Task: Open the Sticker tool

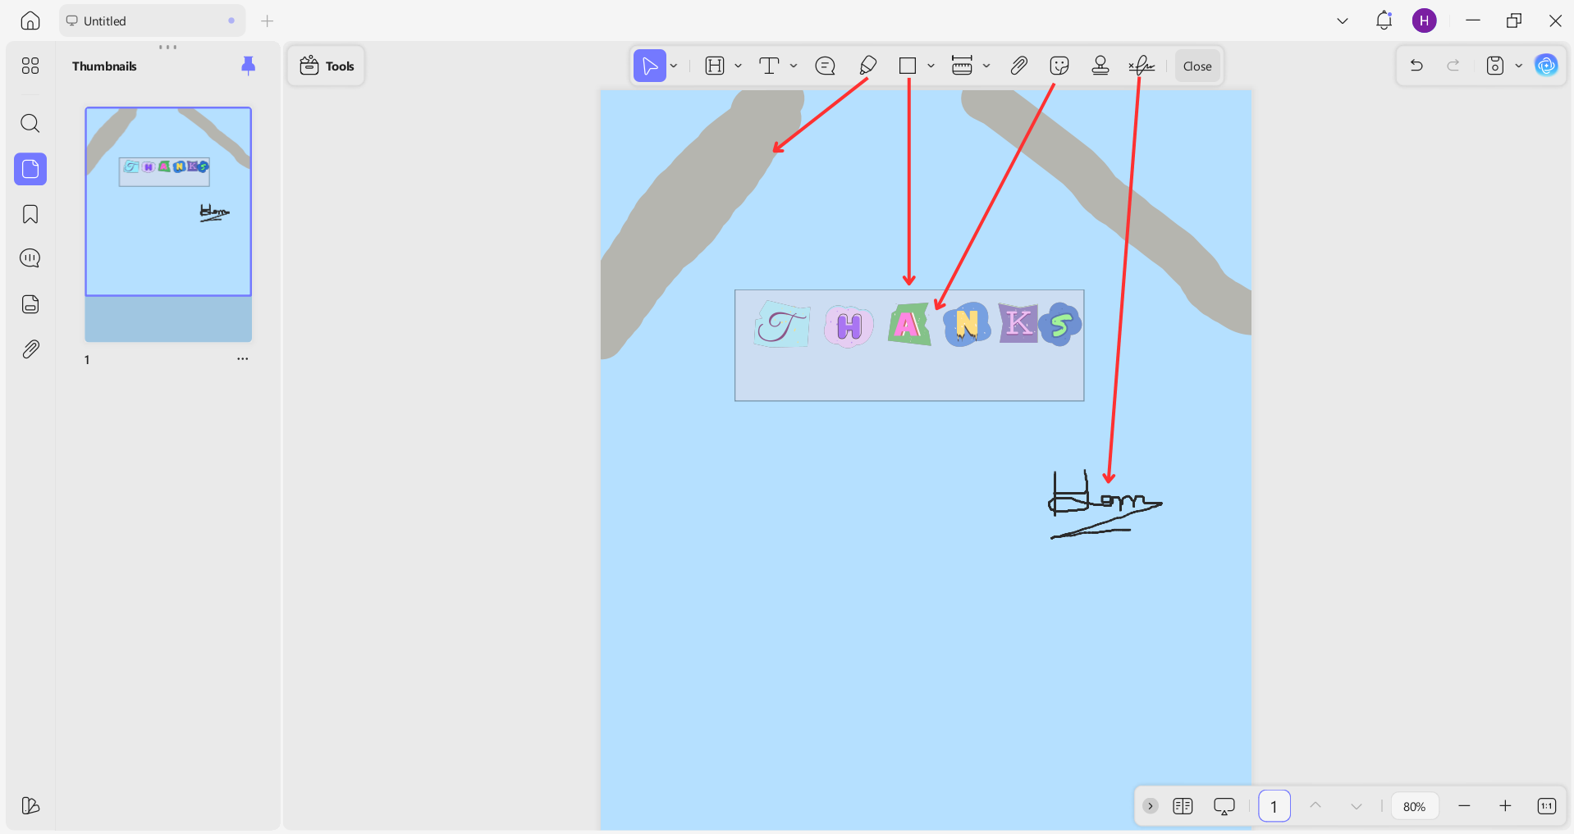Action: (x=1059, y=66)
